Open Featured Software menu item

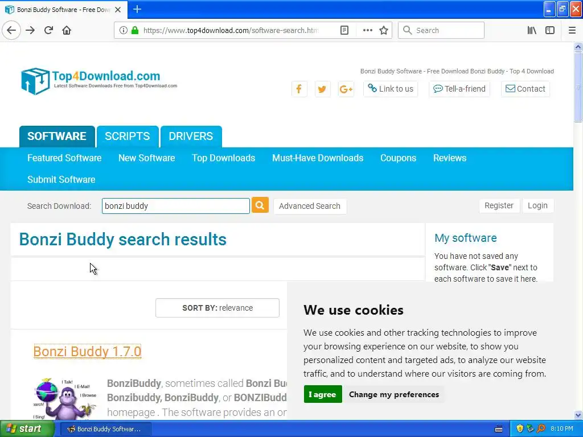click(64, 158)
